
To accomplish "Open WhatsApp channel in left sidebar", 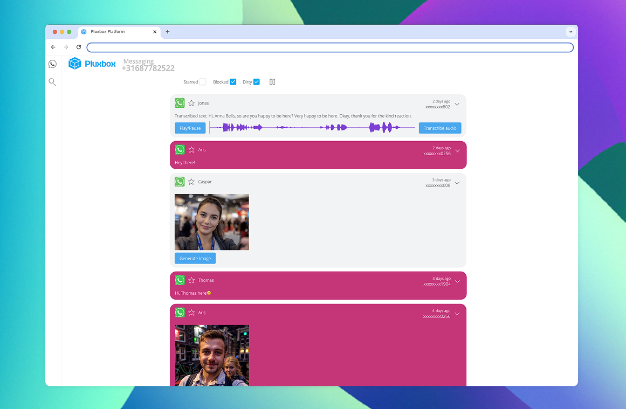I will click(52, 64).
